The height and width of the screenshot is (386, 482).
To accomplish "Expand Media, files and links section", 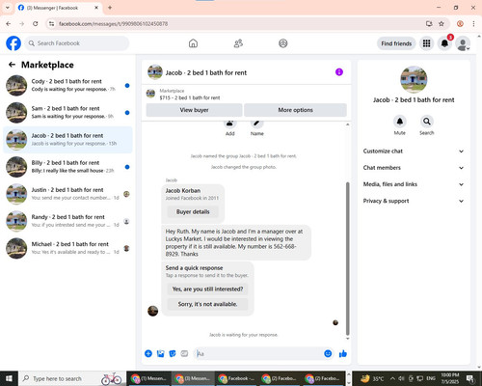I will coord(414,184).
